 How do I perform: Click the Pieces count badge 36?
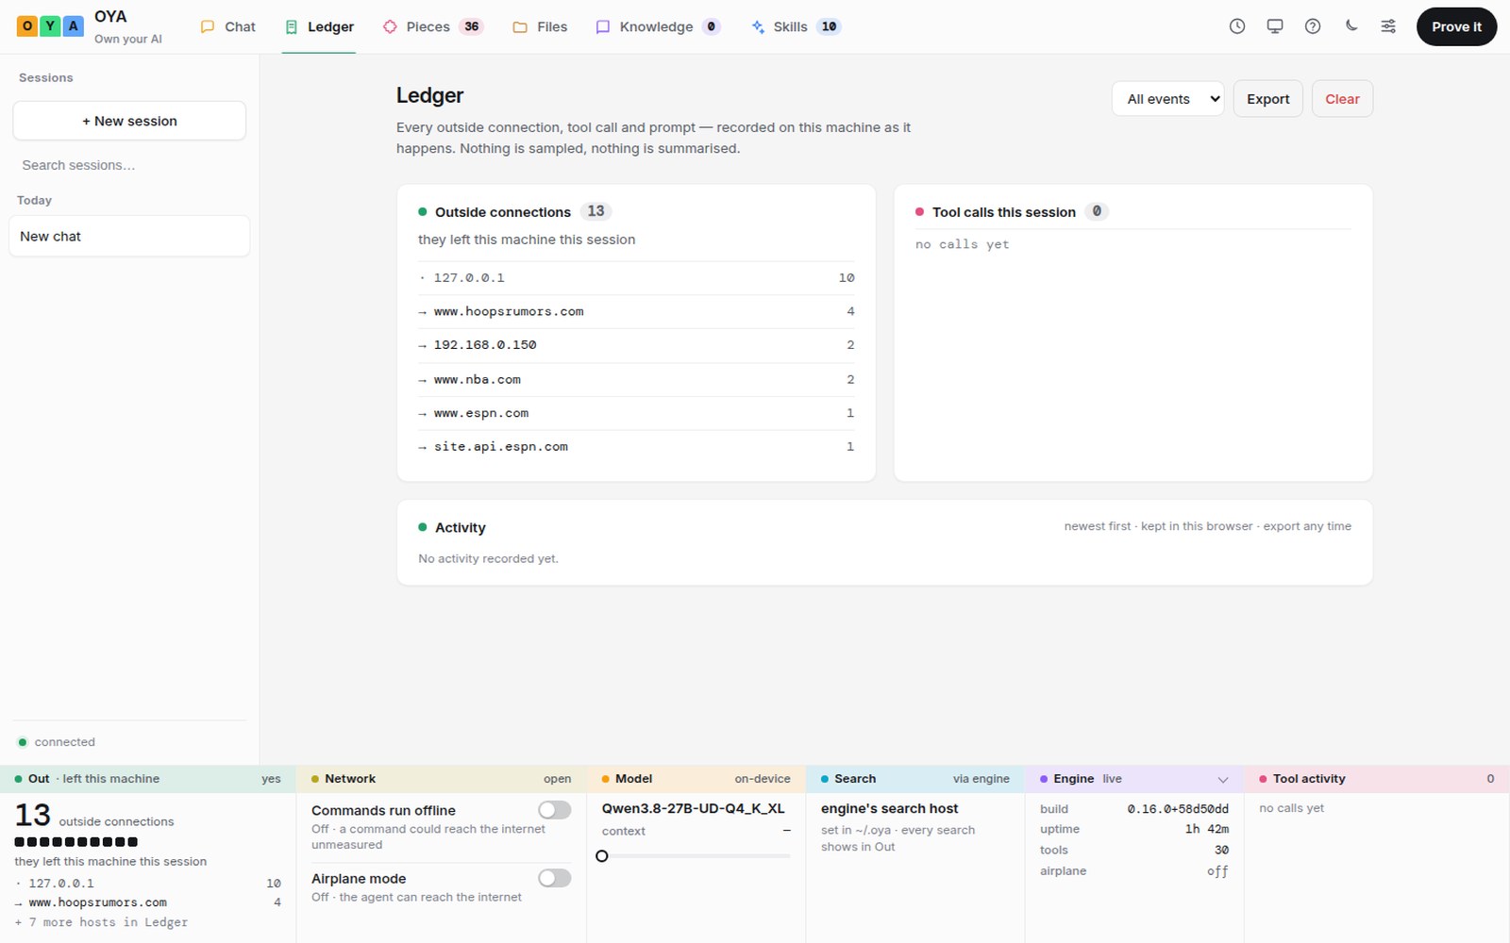pos(471,26)
